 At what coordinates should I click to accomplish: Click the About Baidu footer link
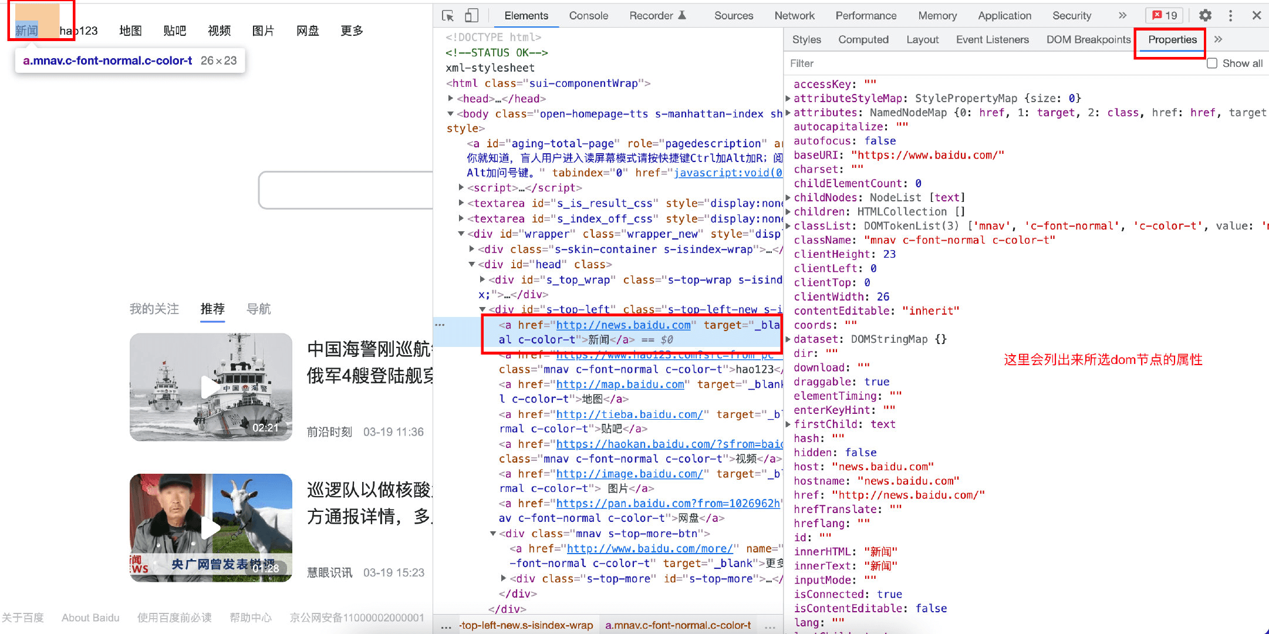click(90, 618)
